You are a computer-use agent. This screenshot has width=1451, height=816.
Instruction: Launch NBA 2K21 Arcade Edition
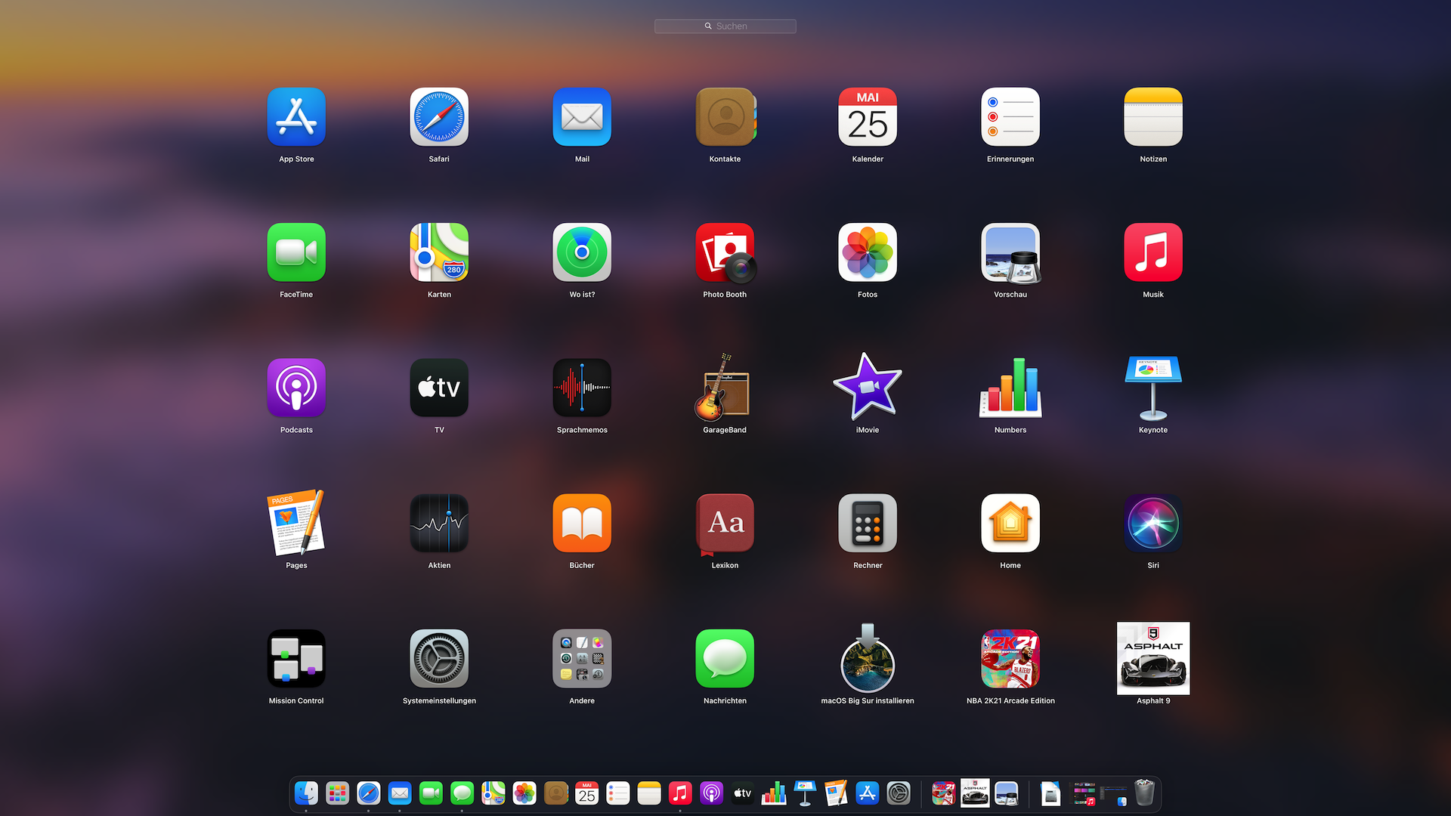(x=1010, y=659)
